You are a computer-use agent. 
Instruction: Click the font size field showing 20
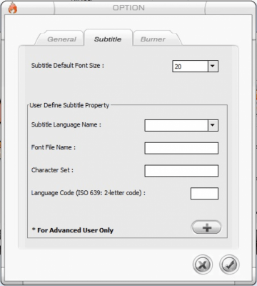tap(190, 66)
